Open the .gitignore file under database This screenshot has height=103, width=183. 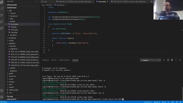click(x=22, y=71)
